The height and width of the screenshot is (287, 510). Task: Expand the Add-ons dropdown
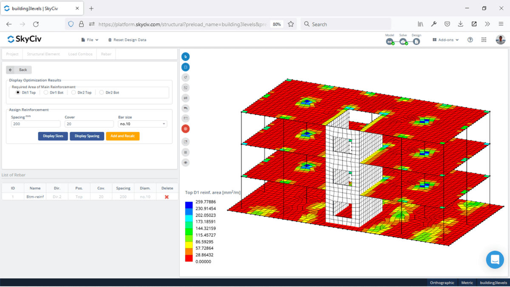click(x=445, y=40)
